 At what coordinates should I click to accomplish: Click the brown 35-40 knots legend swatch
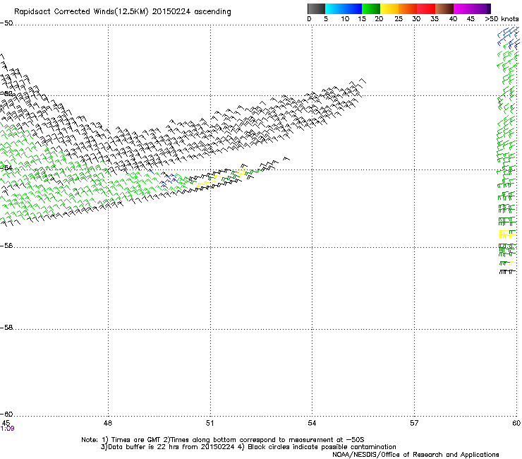click(444, 8)
